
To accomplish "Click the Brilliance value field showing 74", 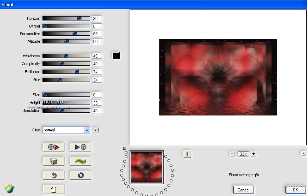I will point(97,72).
